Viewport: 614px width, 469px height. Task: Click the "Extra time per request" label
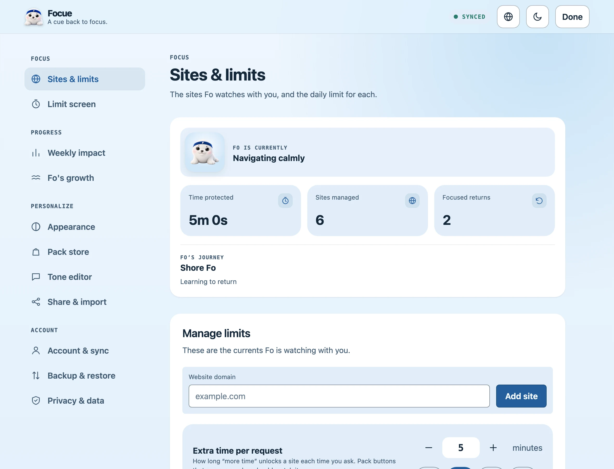point(238,451)
